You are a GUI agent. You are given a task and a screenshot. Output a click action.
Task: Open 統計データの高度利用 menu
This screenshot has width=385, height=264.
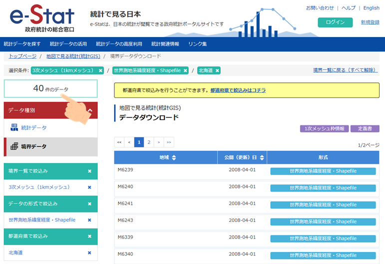point(119,44)
